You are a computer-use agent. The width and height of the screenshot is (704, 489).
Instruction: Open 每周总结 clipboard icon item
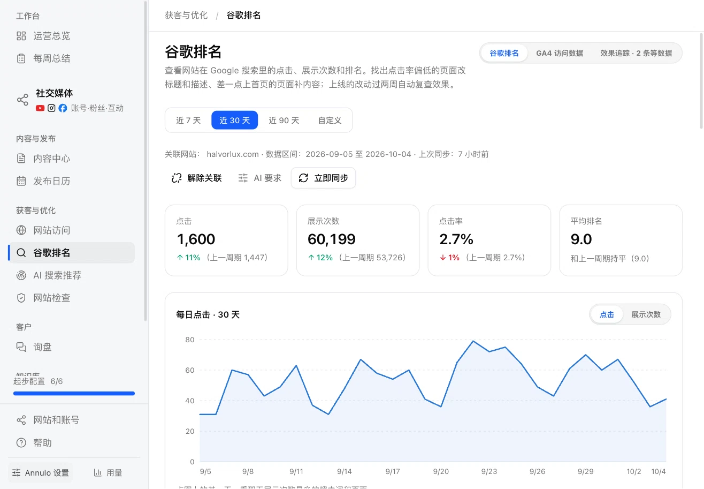pyautogui.click(x=71, y=58)
